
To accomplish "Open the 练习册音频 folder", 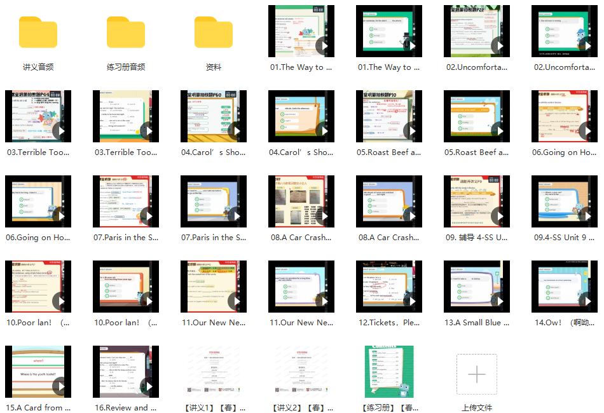I will (x=125, y=31).
